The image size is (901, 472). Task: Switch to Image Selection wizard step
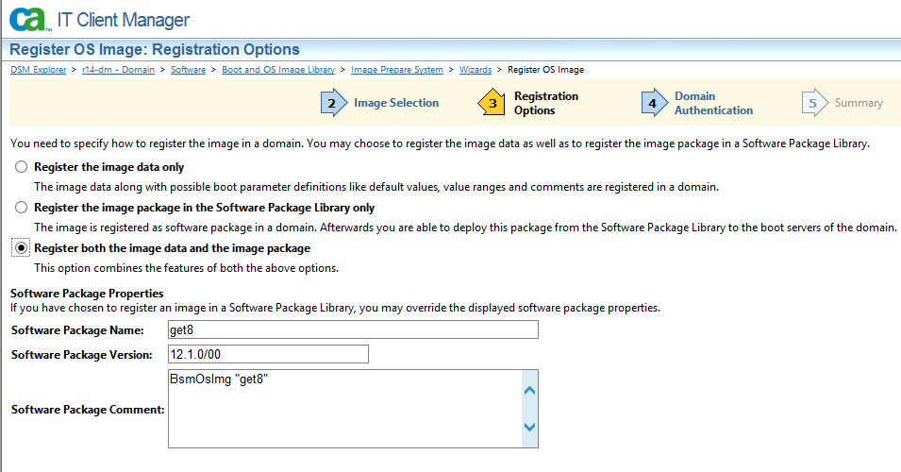[x=396, y=103]
